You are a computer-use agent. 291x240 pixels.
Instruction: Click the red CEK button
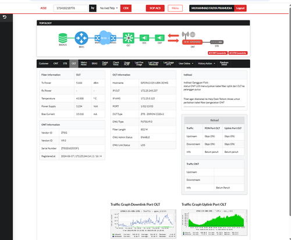point(126,8)
